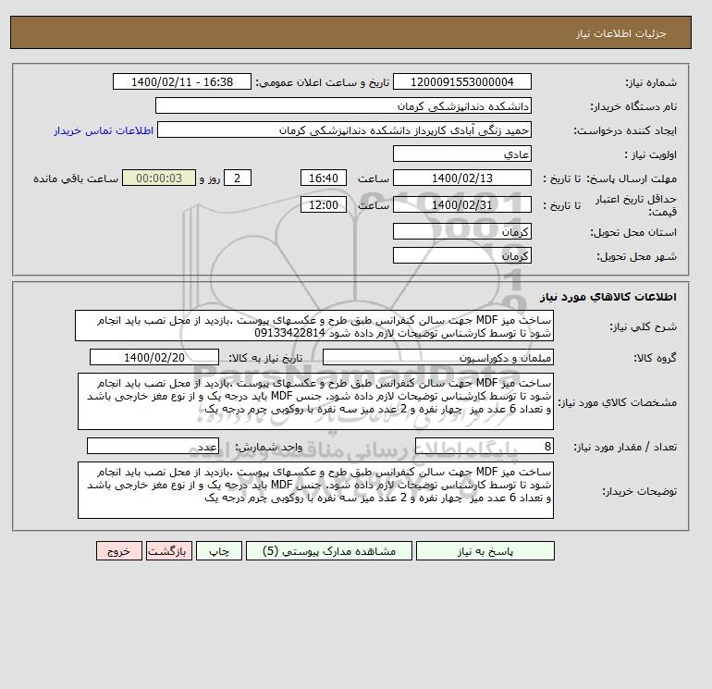712x689 pixels.
Task: Click the اطلاعات کالاهای مورد نیاز section heading
Action: (x=608, y=297)
